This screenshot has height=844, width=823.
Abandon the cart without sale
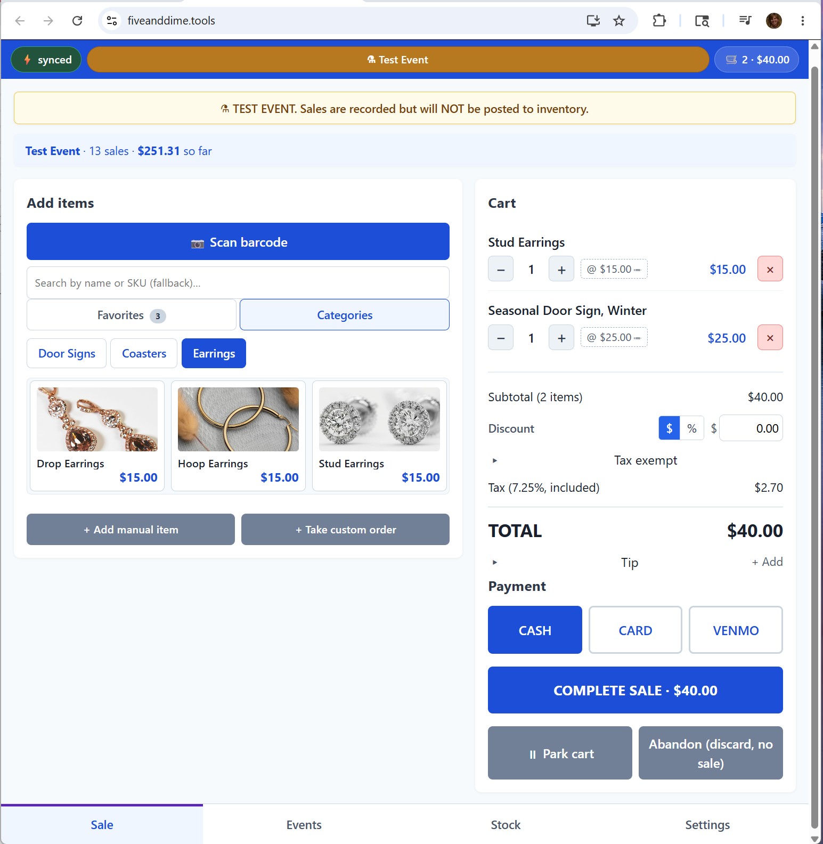(711, 753)
